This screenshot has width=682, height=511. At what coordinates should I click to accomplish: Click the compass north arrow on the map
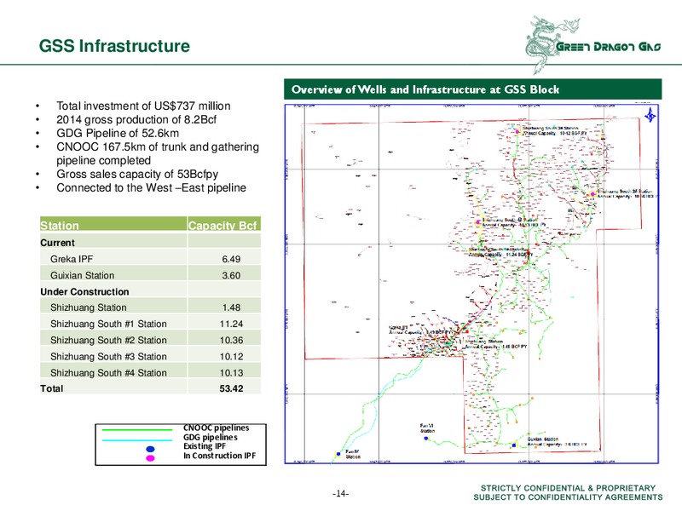[650, 116]
